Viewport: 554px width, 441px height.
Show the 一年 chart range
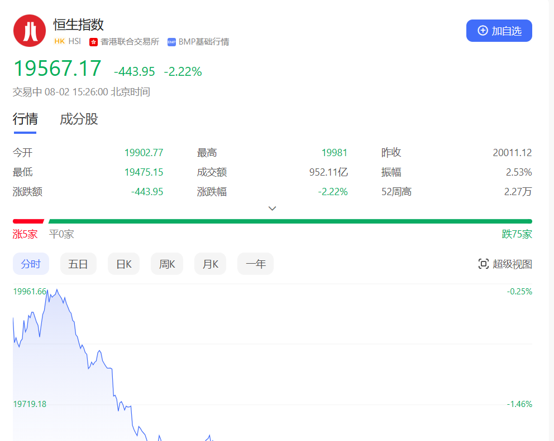click(255, 264)
